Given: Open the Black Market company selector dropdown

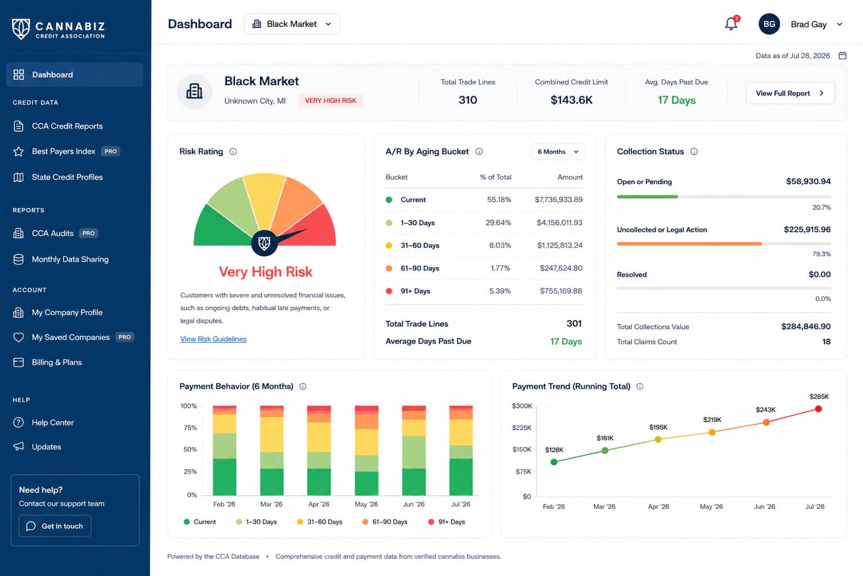Looking at the screenshot, I should (292, 24).
